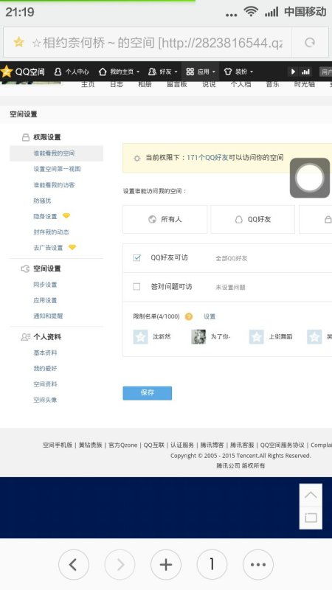Click the feedback box icon below arrow
Viewport: 332px width, 590px height.
click(311, 518)
